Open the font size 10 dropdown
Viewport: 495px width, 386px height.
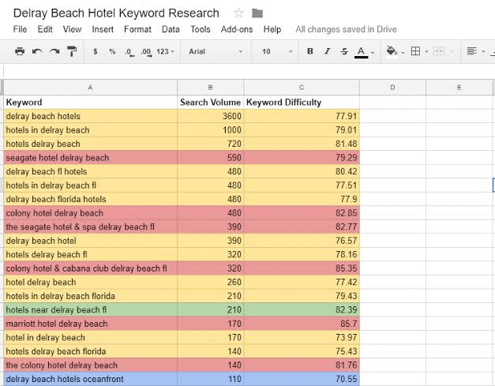click(277, 51)
